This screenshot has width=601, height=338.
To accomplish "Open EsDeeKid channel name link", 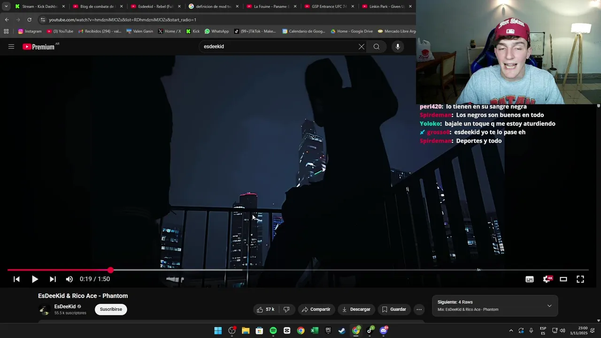I will pos(65,307).
